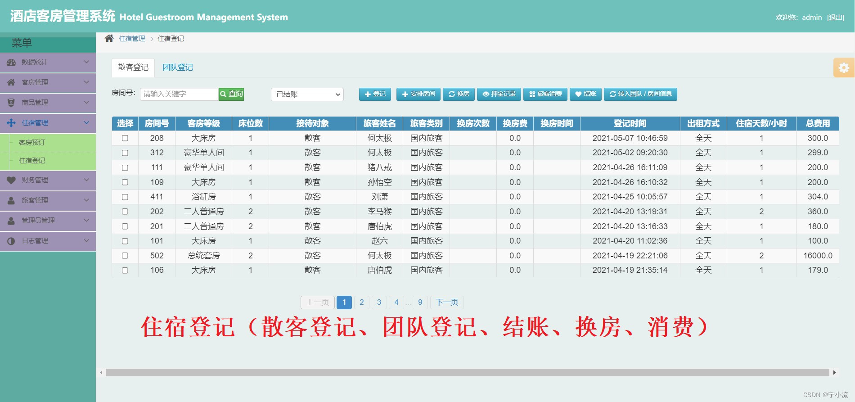This screenshot has width=855, height=402.
Task: Click the 退出 logout link
Action: [836, 18]
